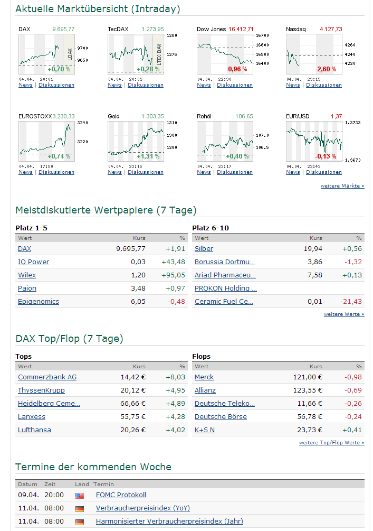Image resolution: width=373 pixels, height=531 pixels.
Task: Select Wilex percentage value +95,05
Action: point(173,275)
